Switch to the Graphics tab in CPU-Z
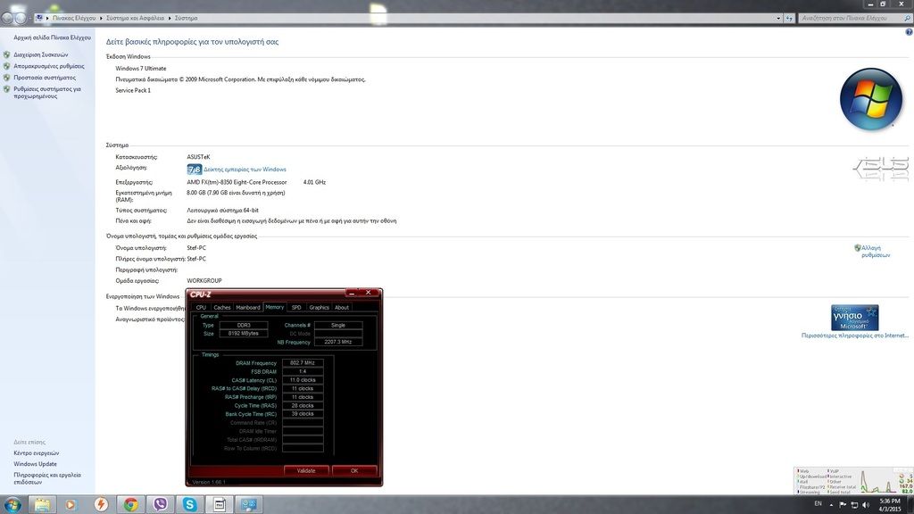The width and height of the screenshot is (914, 514). [x=319, y=307]
